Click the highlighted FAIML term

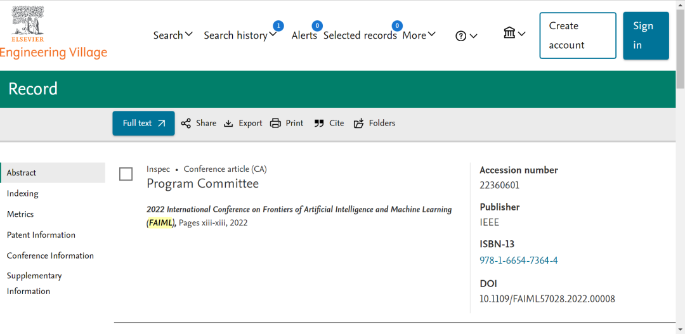pos(160,222)
